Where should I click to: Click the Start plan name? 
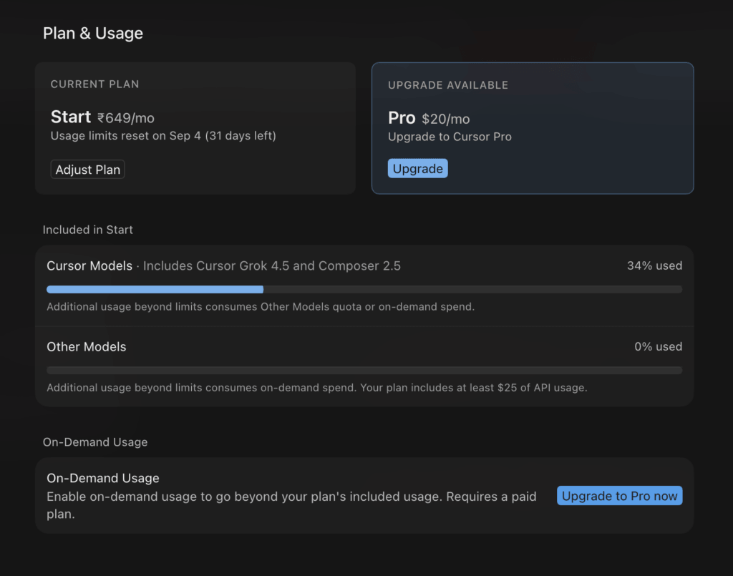coord(71,117)
